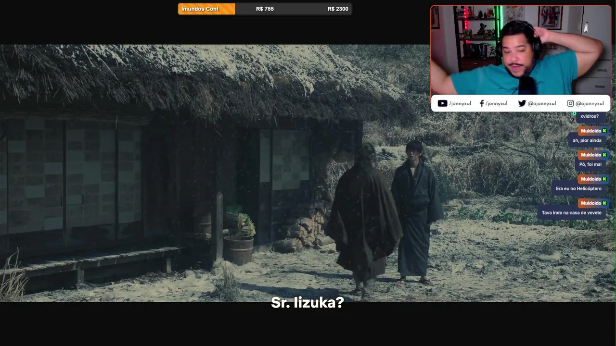616x346 pixels.
Task: Click the green K badge above "Tava indo na casa de vevete"
Action: pyautogui.click(x=605, y=203)
